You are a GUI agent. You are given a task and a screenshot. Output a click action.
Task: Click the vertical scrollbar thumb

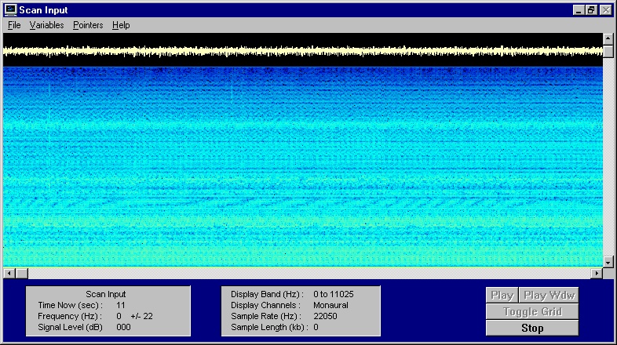(x=608, y=51)
